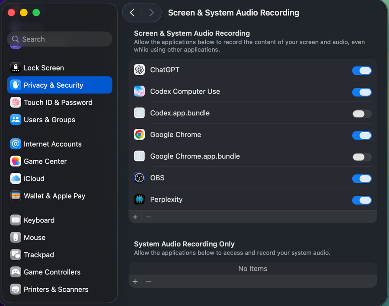
Task: Turn off Codex Computer Use toggle
Action: click(x=362, y=92)
